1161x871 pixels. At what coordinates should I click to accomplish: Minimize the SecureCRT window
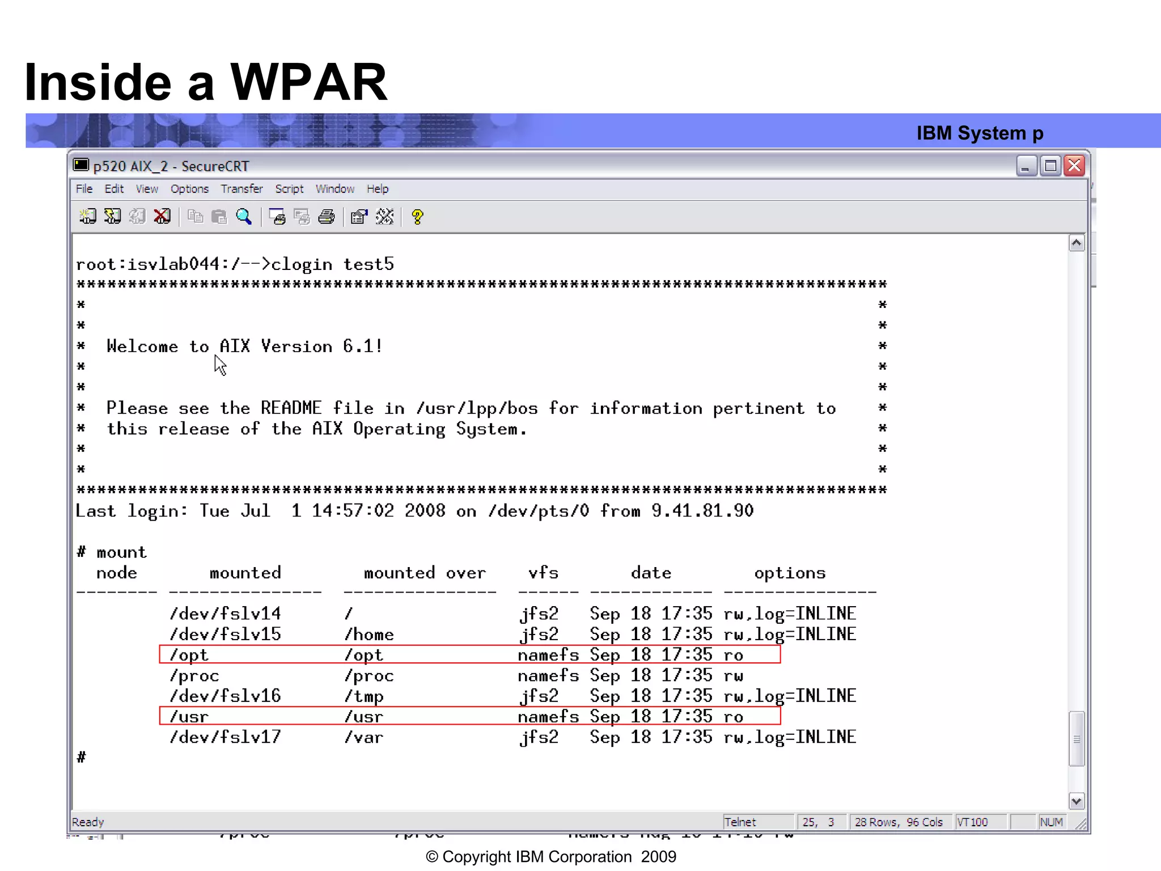click(x=1026, y=166)
